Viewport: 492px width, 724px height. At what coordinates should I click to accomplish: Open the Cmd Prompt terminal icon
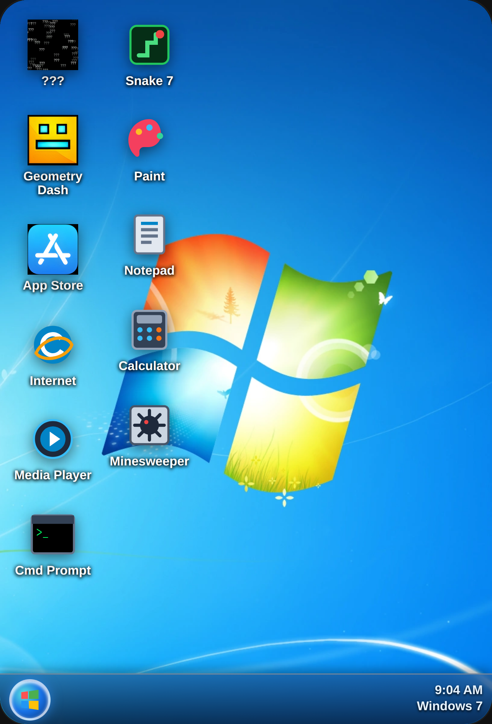click(x=53, y=534)
